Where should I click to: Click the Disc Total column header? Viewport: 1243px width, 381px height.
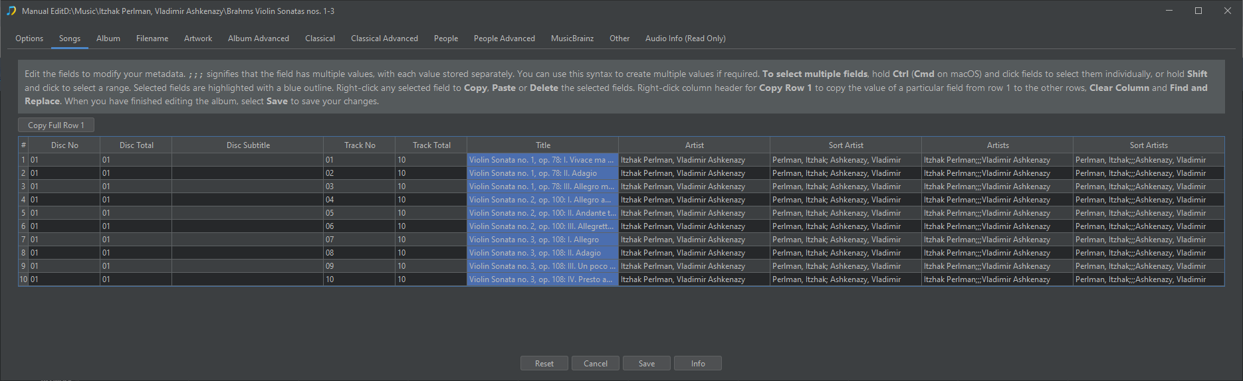[x=136, y=145]
